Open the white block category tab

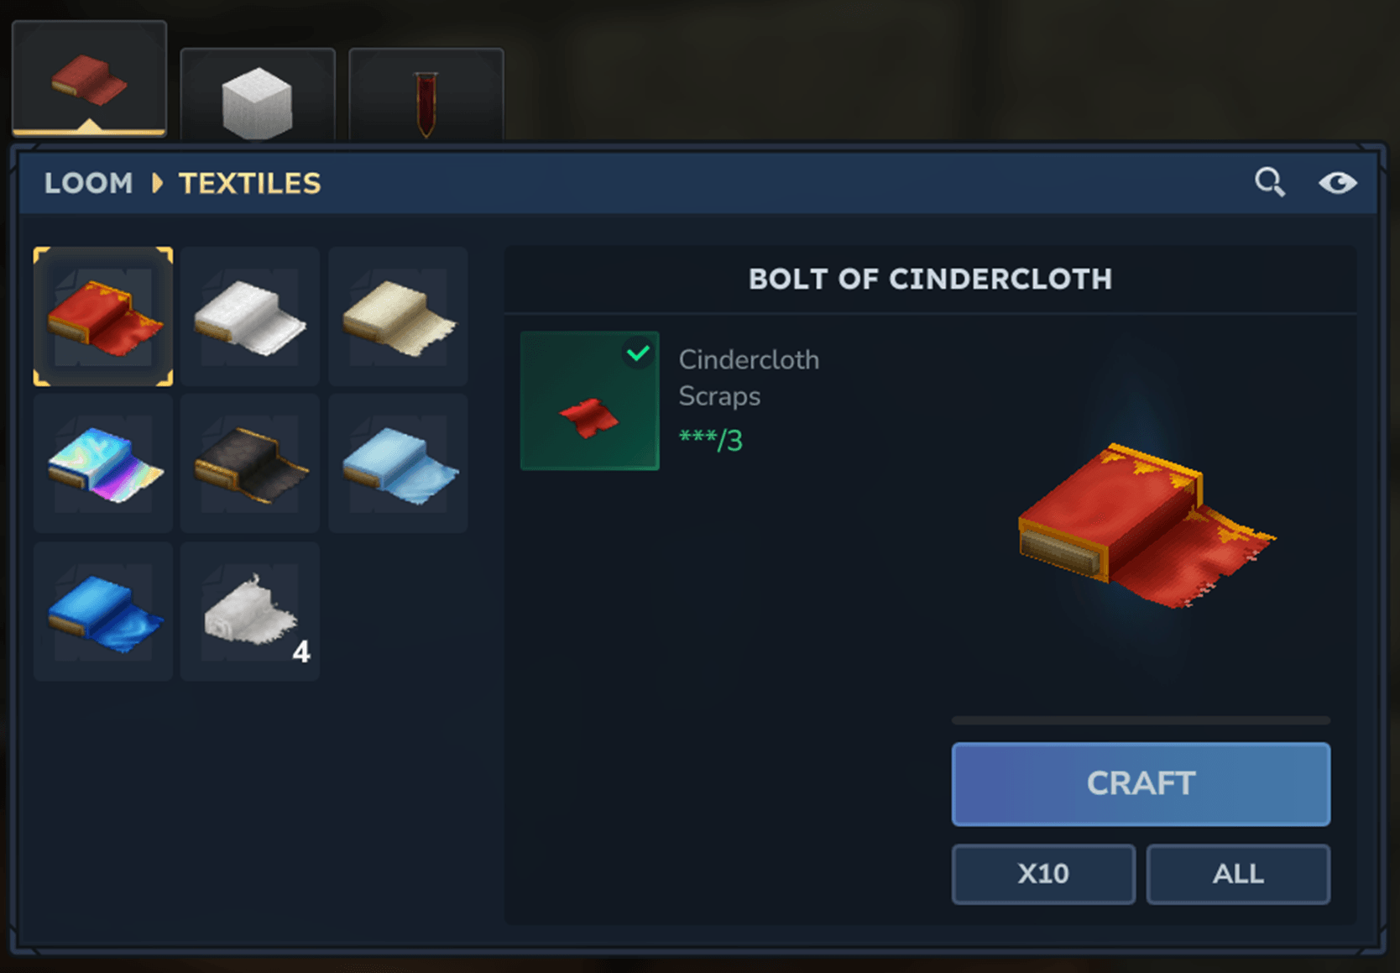(258, 94)
